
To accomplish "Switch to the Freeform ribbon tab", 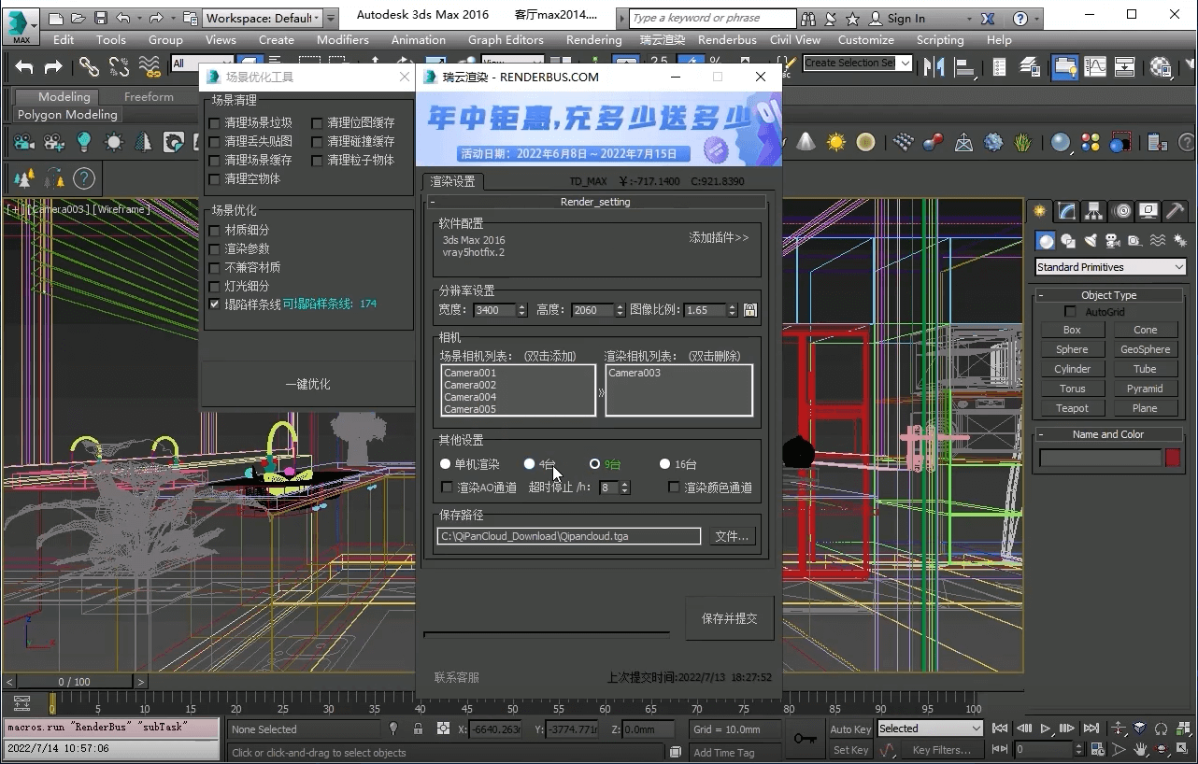I will click(x=149, y=96).
